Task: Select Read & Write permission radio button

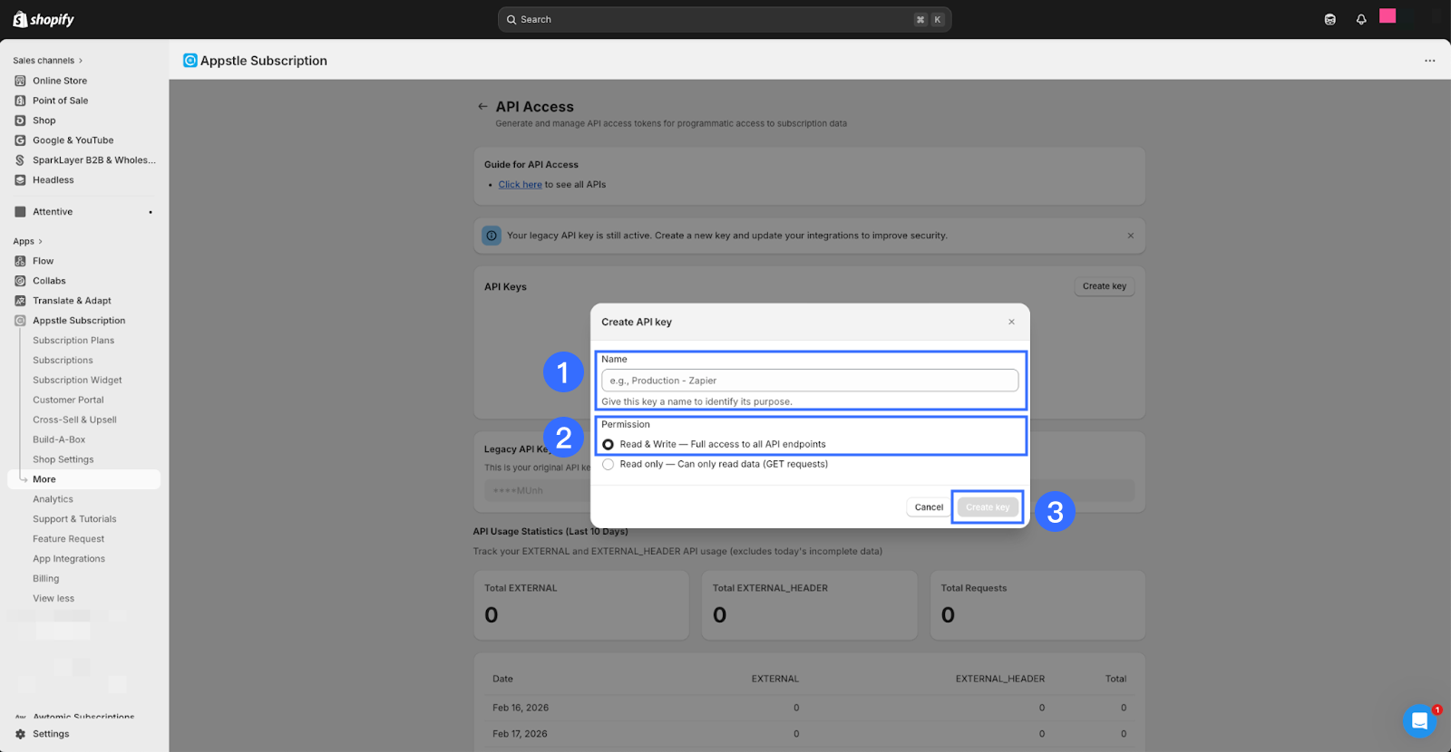Action: pyautogui.click(x=609, y=444)
